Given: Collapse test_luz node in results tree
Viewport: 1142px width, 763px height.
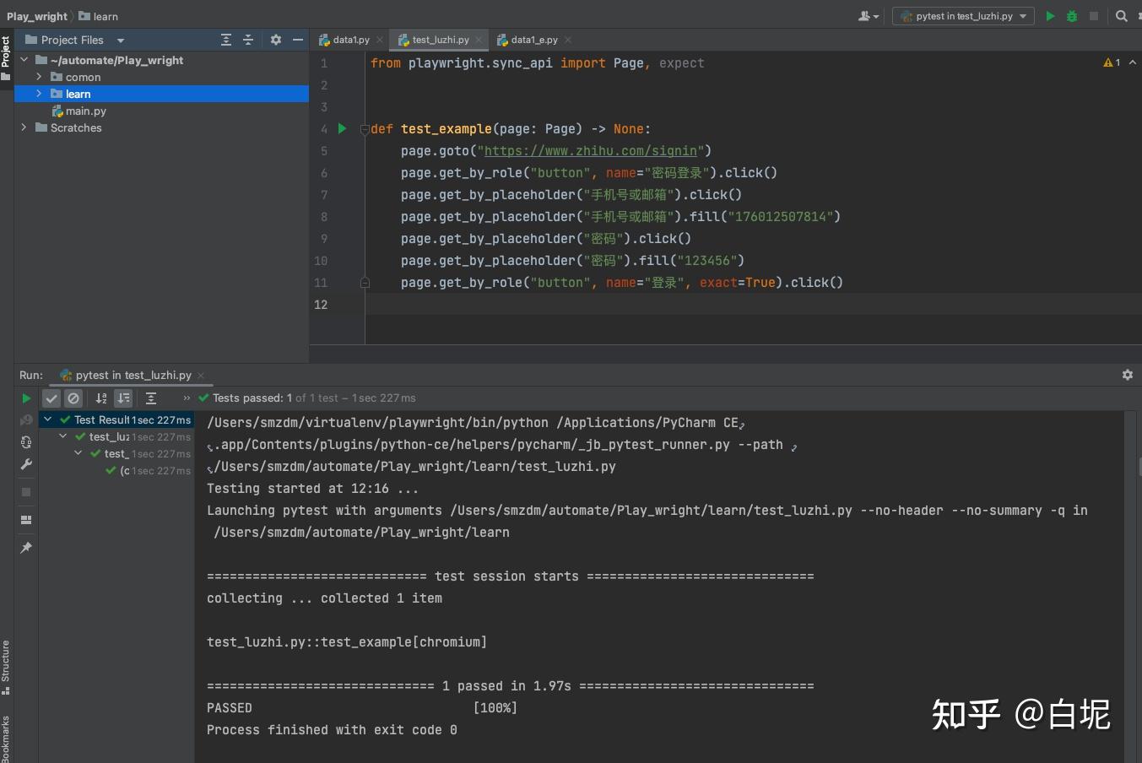Looking at the screenshot, I should (63, 436).
